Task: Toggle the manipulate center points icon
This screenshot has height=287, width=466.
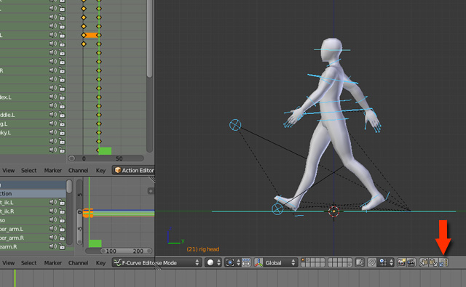Action: tap(246, 263)
